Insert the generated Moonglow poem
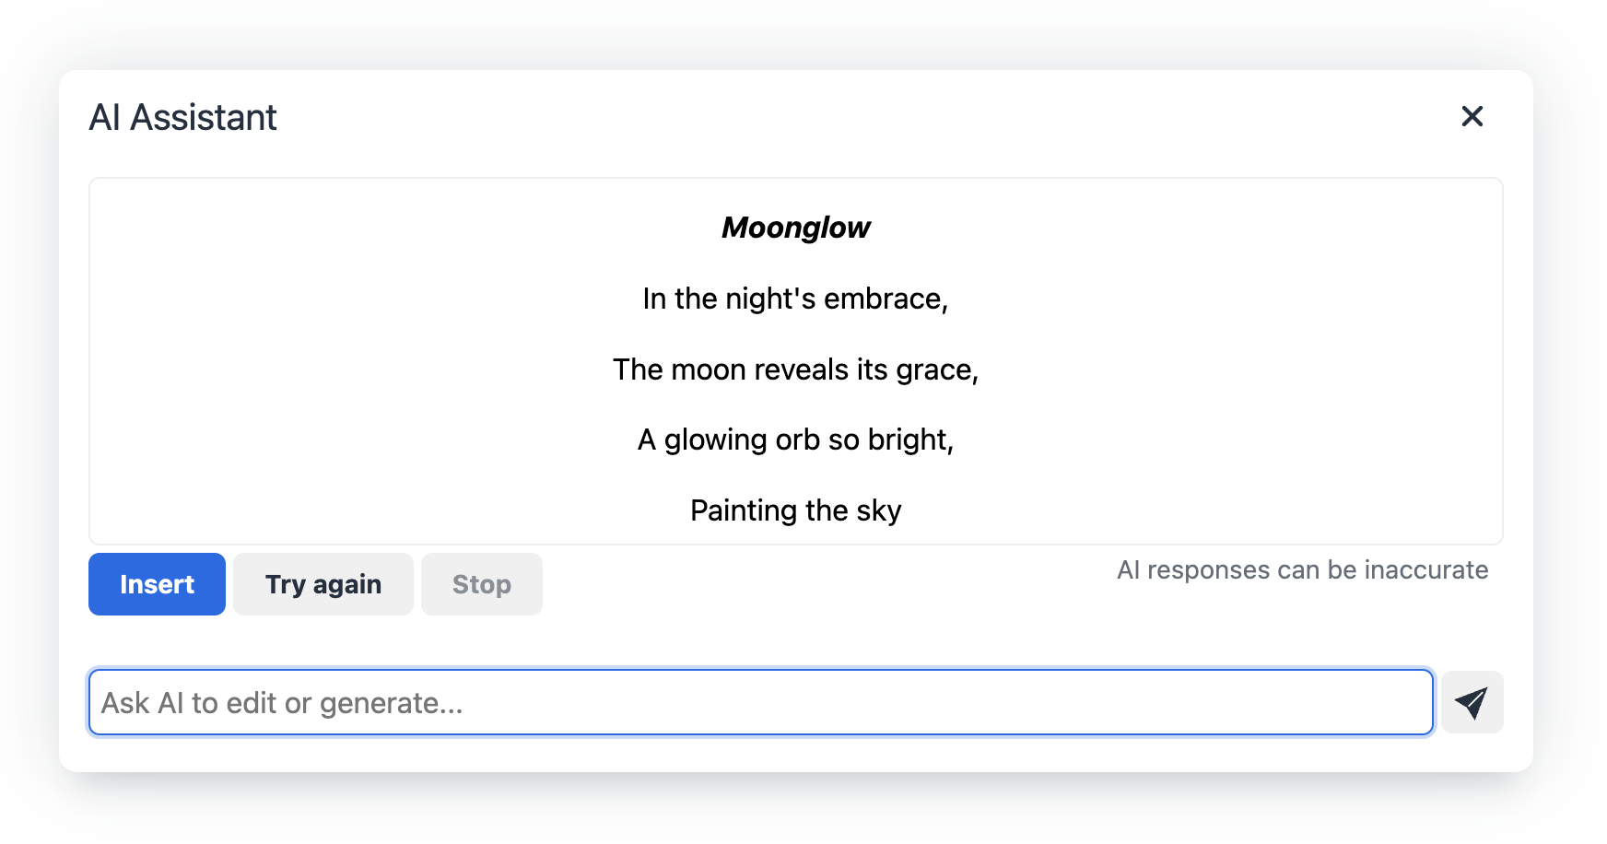This screenshot has width=1607, height=844. pyautogui.click(x=157, y=584)
